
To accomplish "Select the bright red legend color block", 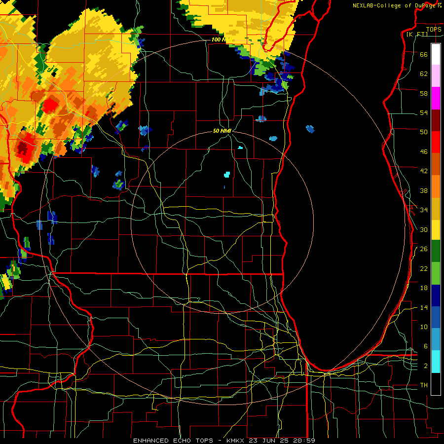I will (x=436, y=142).
